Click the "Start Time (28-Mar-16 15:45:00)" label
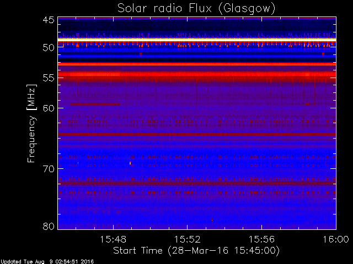The width and height of the screenshot is (353, 264). (196, 251)
